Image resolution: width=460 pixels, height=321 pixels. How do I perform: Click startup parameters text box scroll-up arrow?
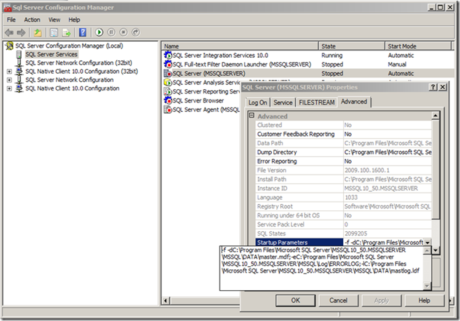[x=427, y=250]
